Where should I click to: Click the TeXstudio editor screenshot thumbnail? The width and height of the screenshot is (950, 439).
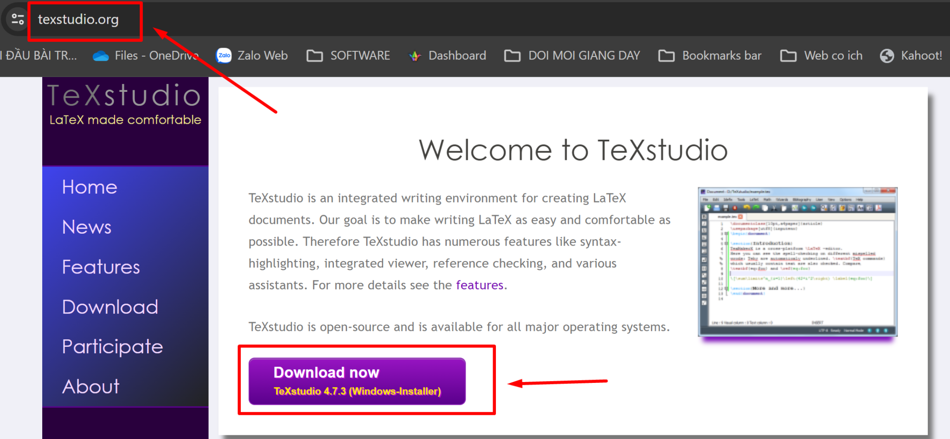[x=797, y=262]
